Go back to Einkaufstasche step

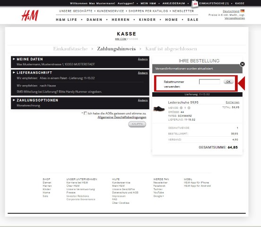click(x=70, y=49)
